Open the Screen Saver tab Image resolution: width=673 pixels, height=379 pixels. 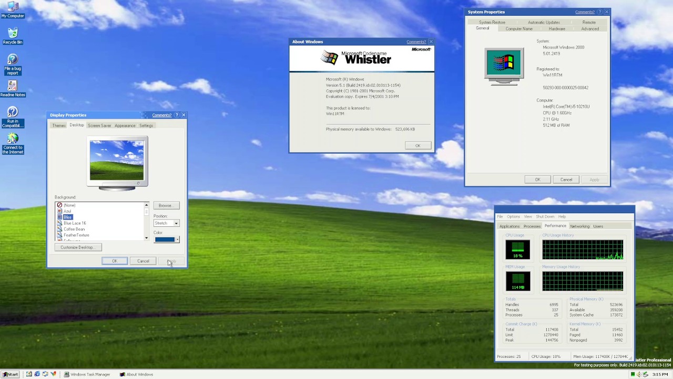pyautogui.click(x=99, y=125)
